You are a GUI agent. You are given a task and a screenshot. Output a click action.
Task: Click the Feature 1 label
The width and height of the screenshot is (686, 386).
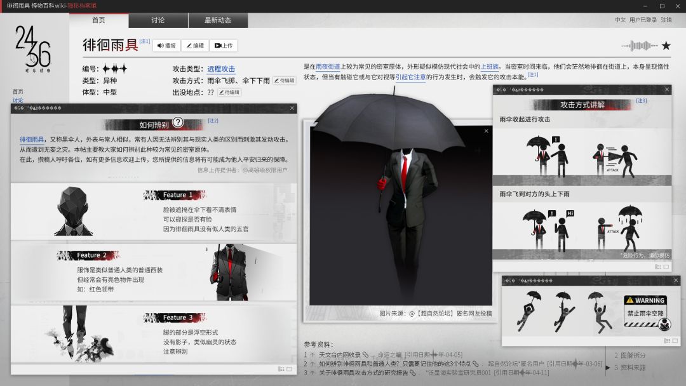(x=175, y=195)
